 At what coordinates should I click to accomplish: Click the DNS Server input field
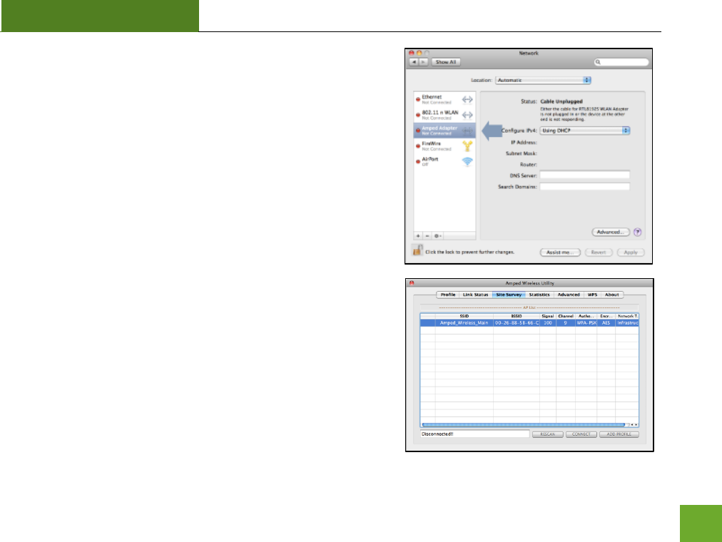pyautogui.click(x=584, y=174)
